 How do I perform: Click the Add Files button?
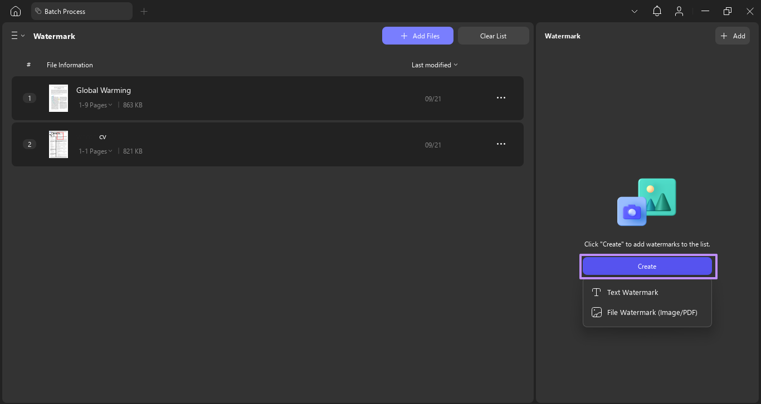tap(418, 35)
